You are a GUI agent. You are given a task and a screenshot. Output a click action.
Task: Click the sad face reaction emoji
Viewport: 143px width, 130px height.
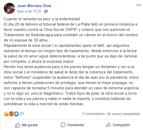tap(6, 114)
